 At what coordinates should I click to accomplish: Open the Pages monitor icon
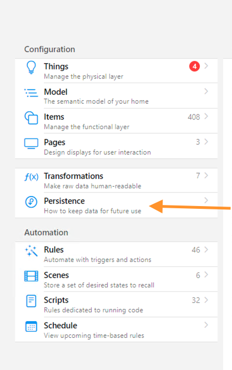31,143
